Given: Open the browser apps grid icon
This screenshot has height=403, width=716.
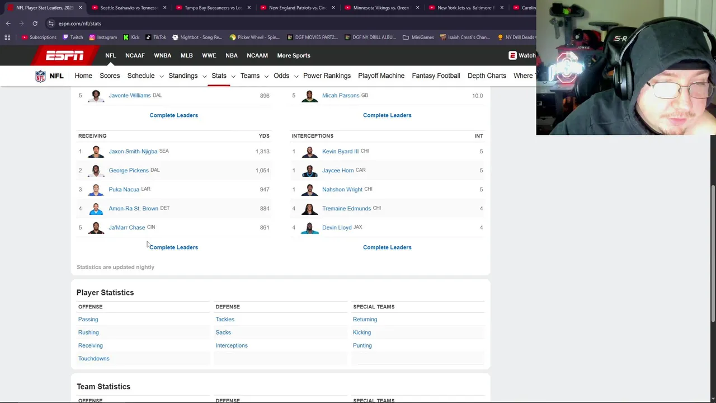Looking at the screenshot, I should pos(7,37).
